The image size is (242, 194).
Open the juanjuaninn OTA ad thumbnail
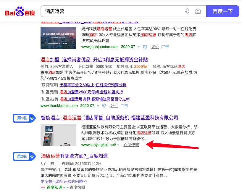(x=58, y=38)
